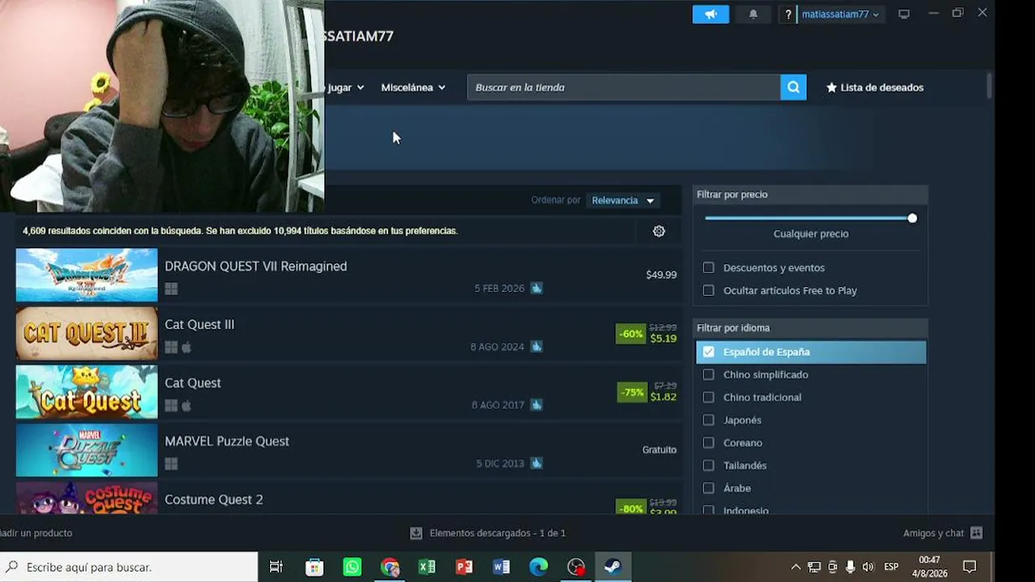Click the $49.99 price of DRAGON QUEST VII
The image size is (1035, 582).
click(x=661, y=275)
